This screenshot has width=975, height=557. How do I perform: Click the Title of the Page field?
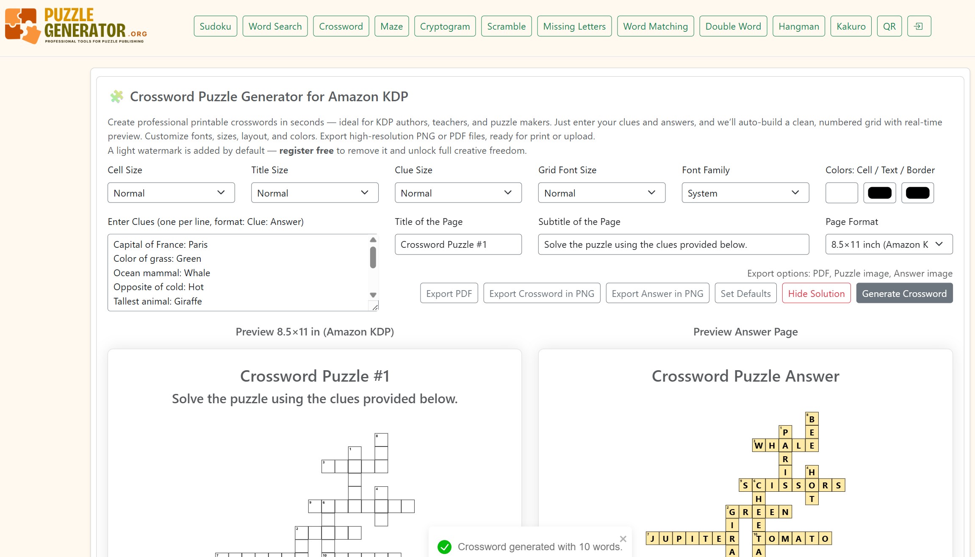click(x=458, y=244)
